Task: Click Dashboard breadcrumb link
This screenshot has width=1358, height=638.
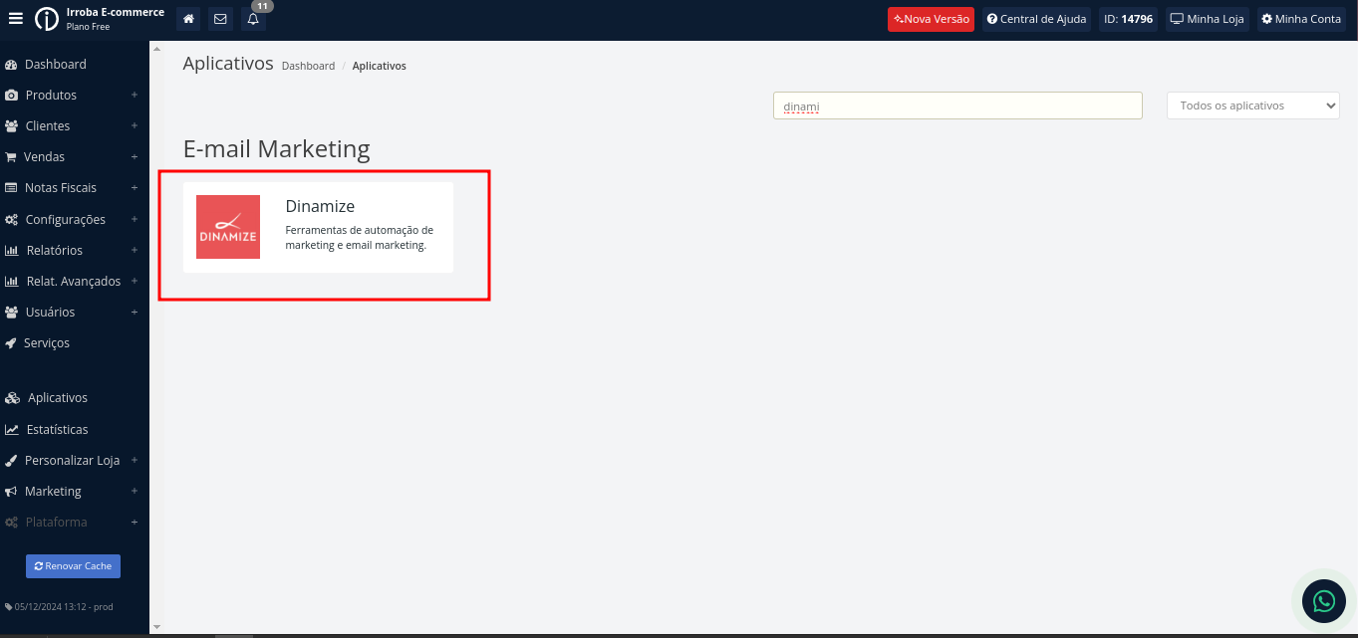Action: click(308, 66)
